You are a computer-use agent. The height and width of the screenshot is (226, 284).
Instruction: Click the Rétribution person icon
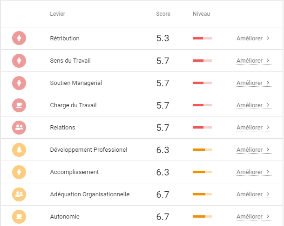click(x=19, y=38)
